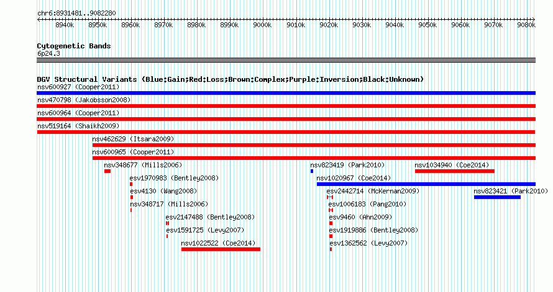The image size is (553, 292).
Task: Open nsv600964 (Cooper2011) variant label
Action: 78,113
